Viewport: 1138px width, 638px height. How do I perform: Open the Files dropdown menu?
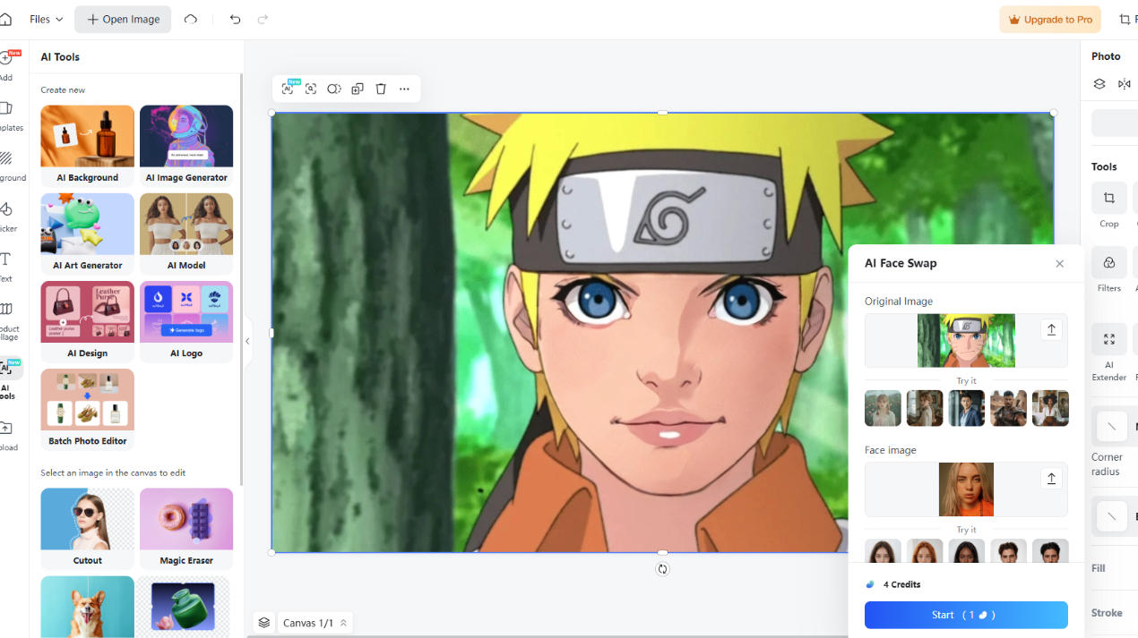46,19
